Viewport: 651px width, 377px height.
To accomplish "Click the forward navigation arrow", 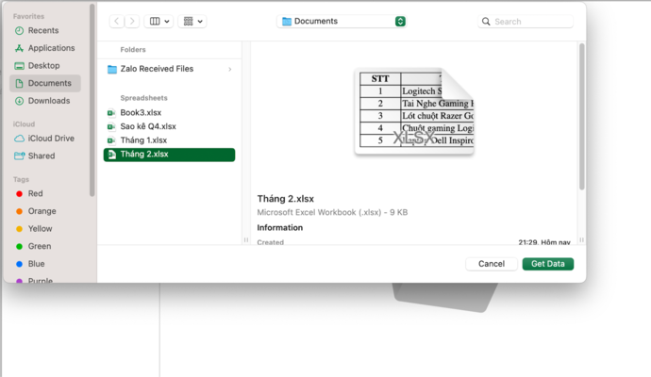I will (132, 21).
